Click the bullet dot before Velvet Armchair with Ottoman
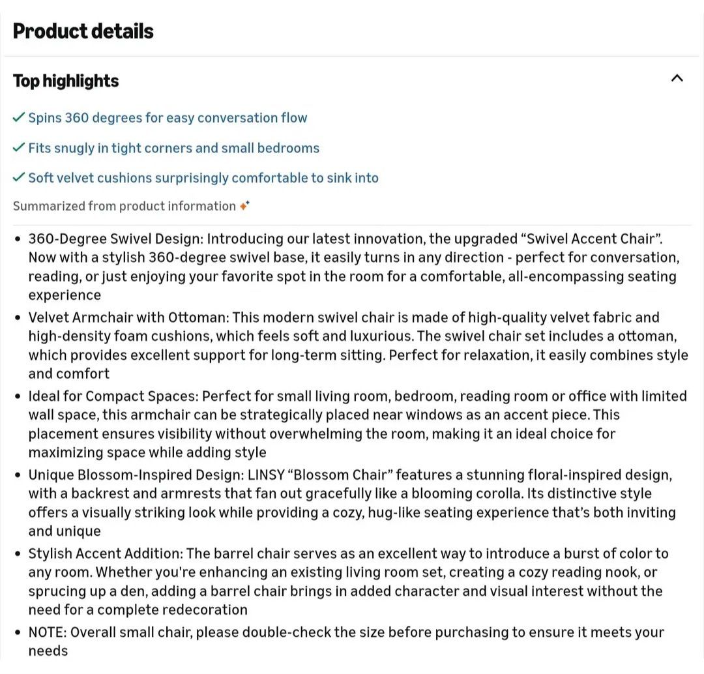This screenshot has height=674, width=704. click(18, 318)
